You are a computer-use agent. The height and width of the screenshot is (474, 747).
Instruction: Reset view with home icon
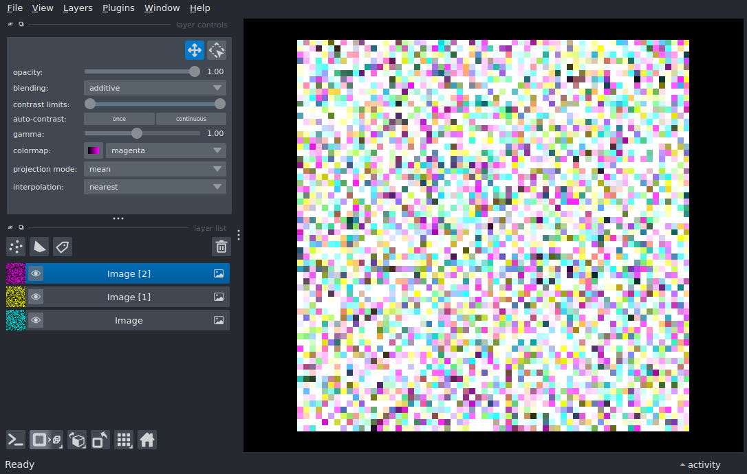pyautogui.click(x=147, y=440)
